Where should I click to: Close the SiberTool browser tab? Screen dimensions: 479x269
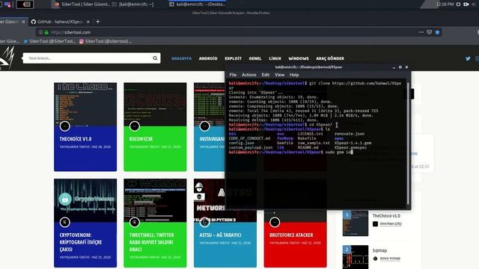pos(23,22)
